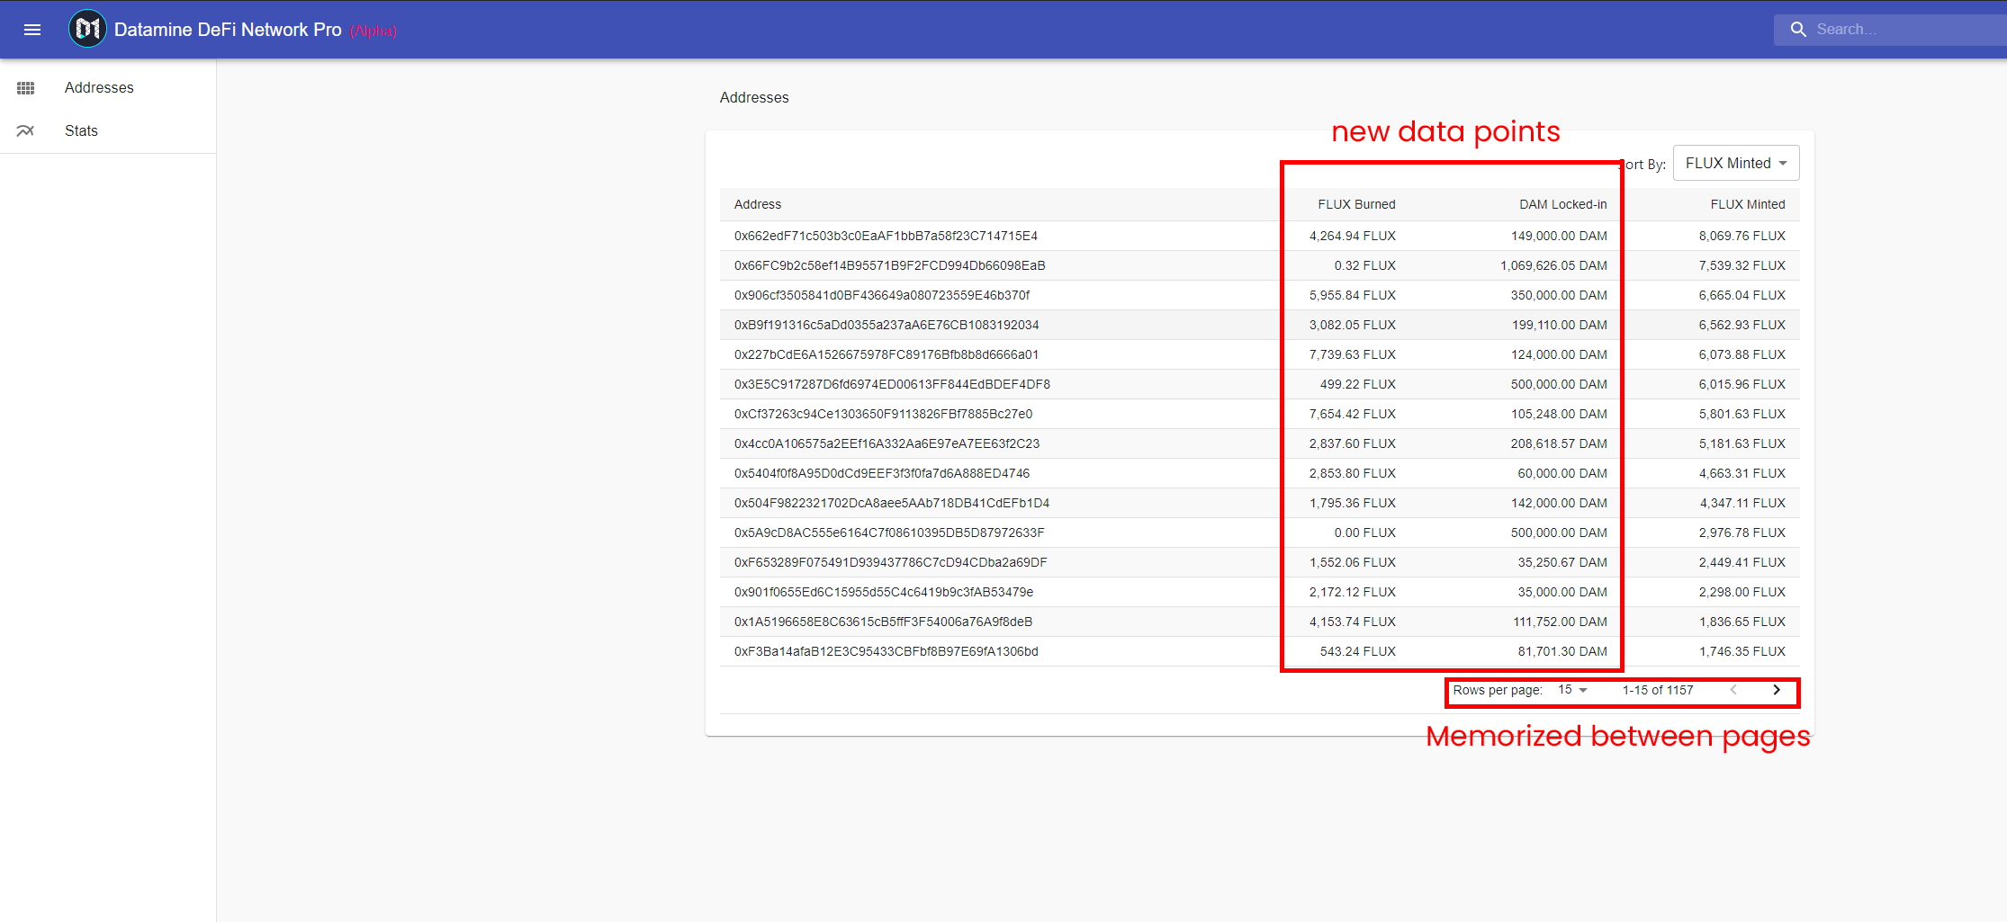The image size is (2007, 922).
Task: Select address 0x1A5196658E8C63615cB5ffF3F54006a76A9f8deB
Action: coord(883,622)
